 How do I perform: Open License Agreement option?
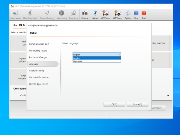[x=38, y=84]
